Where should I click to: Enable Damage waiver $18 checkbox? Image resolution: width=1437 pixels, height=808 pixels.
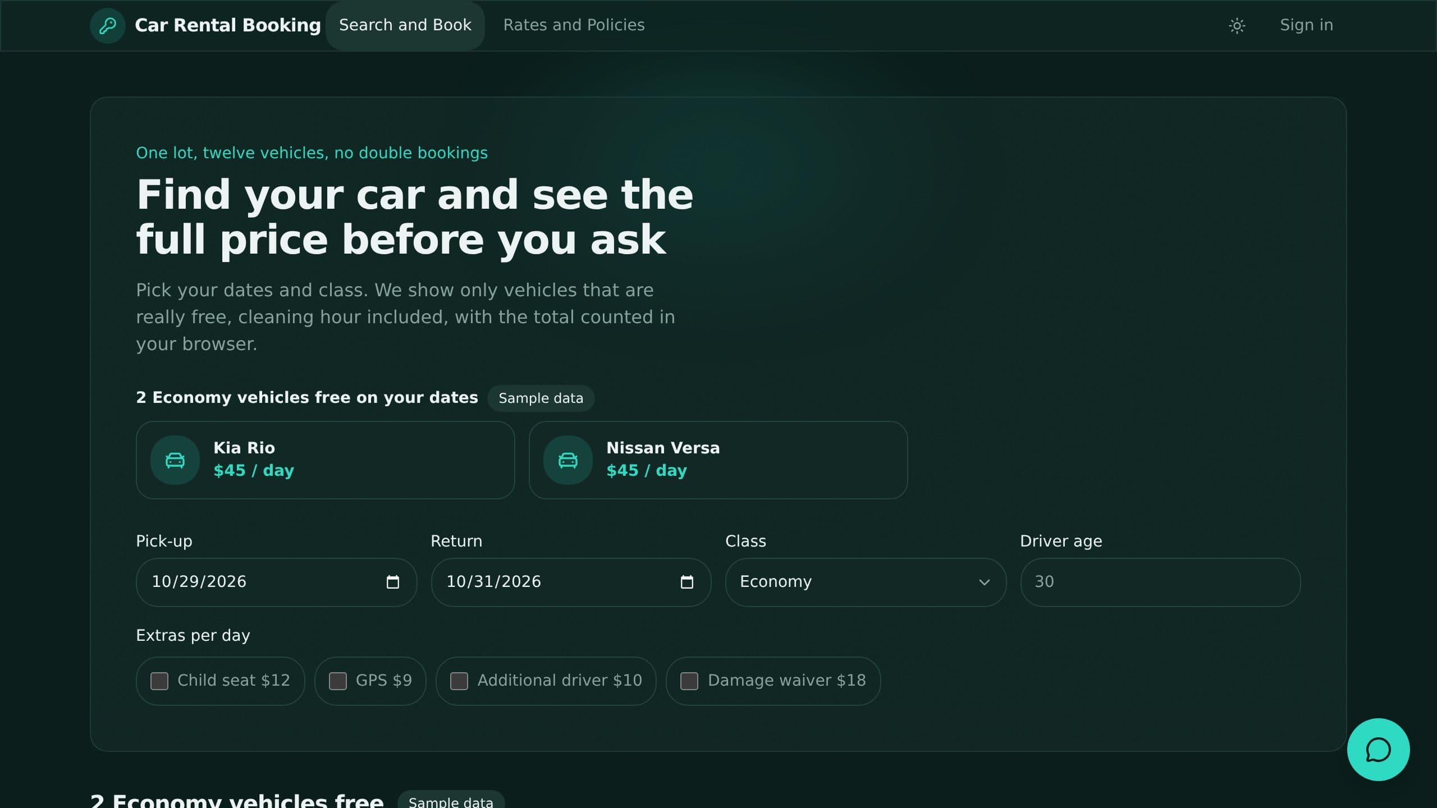click(689, 681)
